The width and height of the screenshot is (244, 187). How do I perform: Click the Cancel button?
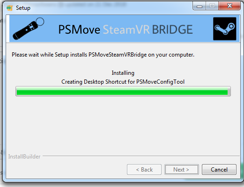pos(219,169)
